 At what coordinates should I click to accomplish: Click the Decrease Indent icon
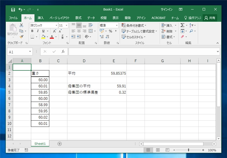pos(73,37)
